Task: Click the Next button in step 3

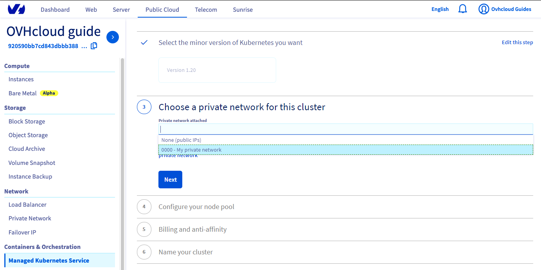Action: point(170,179)
